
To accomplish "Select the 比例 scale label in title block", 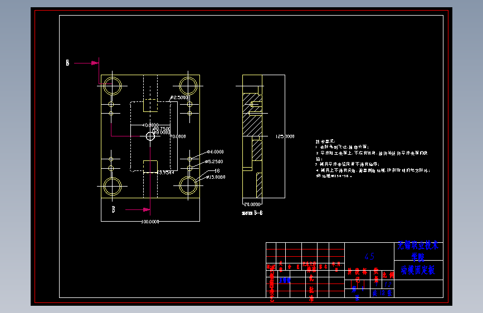I will click(388, 275).
